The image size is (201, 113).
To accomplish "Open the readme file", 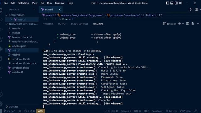I will 16,55.
